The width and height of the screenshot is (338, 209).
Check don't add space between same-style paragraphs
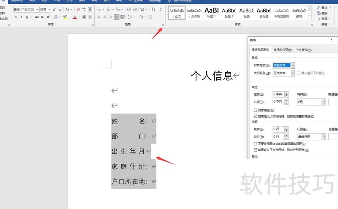point(256,144)
